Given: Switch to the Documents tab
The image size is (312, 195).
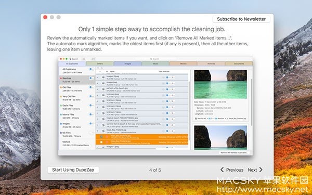Looking at the screenshot, I should click(x=239, y=63).
